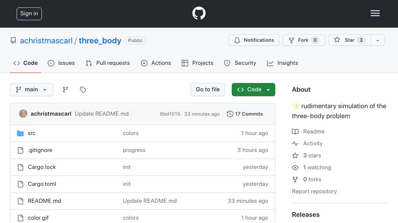Open the Insights tab
Screen dimensions: 398x223
(x=282, y=63)
